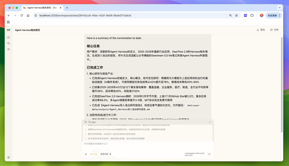This screenshot has height=166, width=289.
Task: Click the 核心任务 heading
Action: pos(93,46)
